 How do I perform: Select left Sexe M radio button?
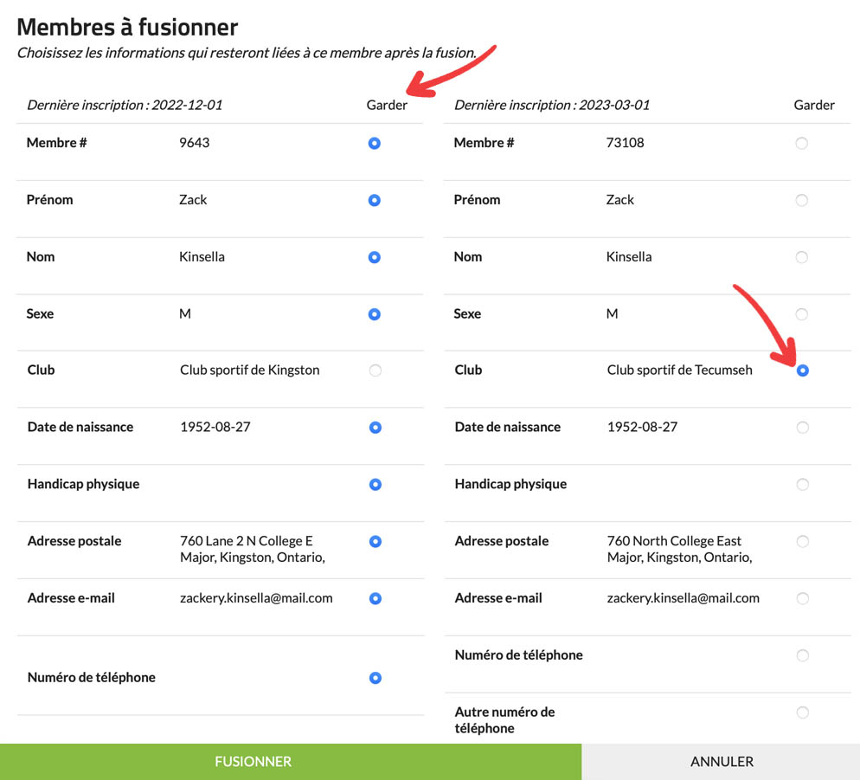pyautogui.click(x=374, y=314)
